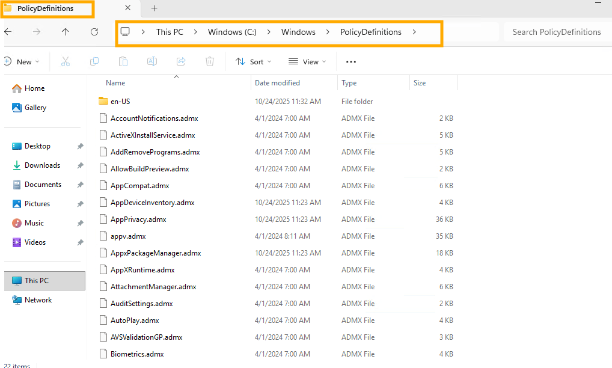This screenshot has height=368, width=612.
Task: Click the Delete trash icon
Action: pyautogui.click(x=210, y=61)
